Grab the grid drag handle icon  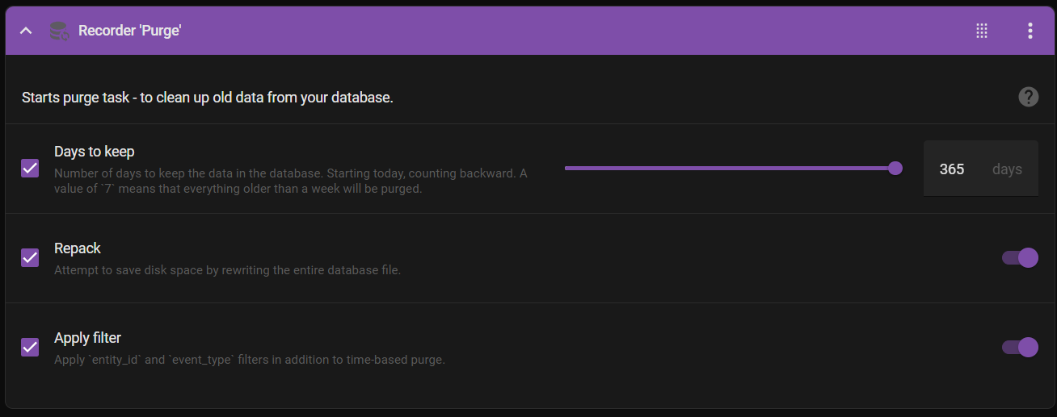[982, 31]
